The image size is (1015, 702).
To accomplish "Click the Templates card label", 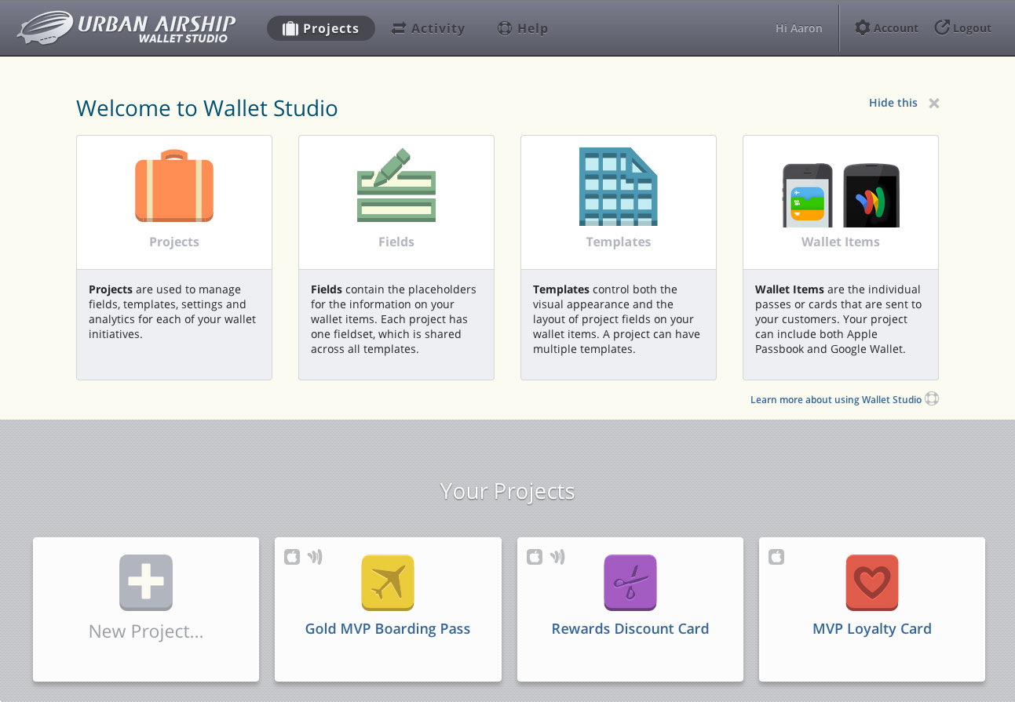I will 619,242.
